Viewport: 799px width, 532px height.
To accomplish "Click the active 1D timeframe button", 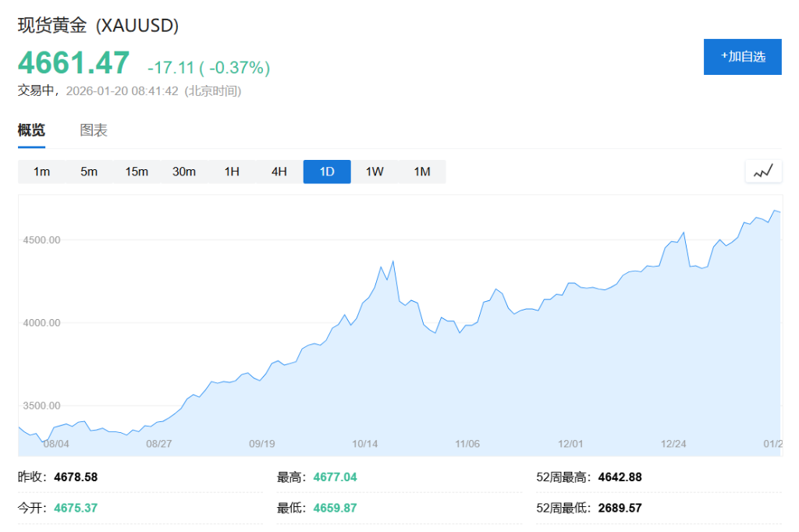I will pos(327,172).
